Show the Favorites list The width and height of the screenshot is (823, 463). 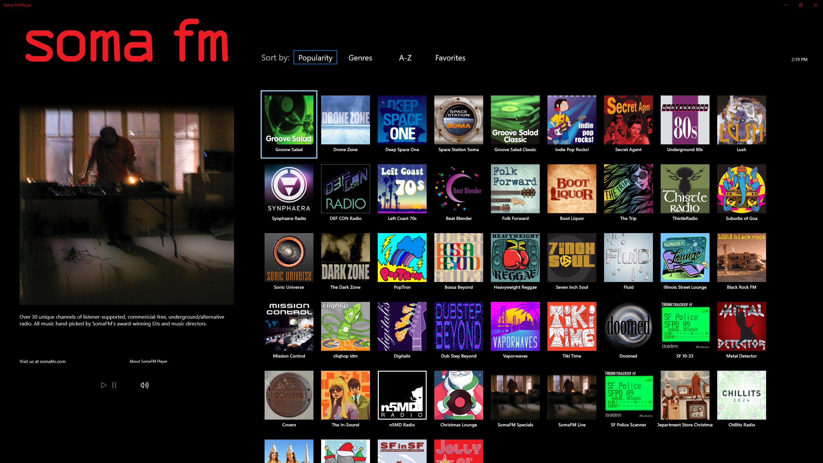tap(450, 58)
